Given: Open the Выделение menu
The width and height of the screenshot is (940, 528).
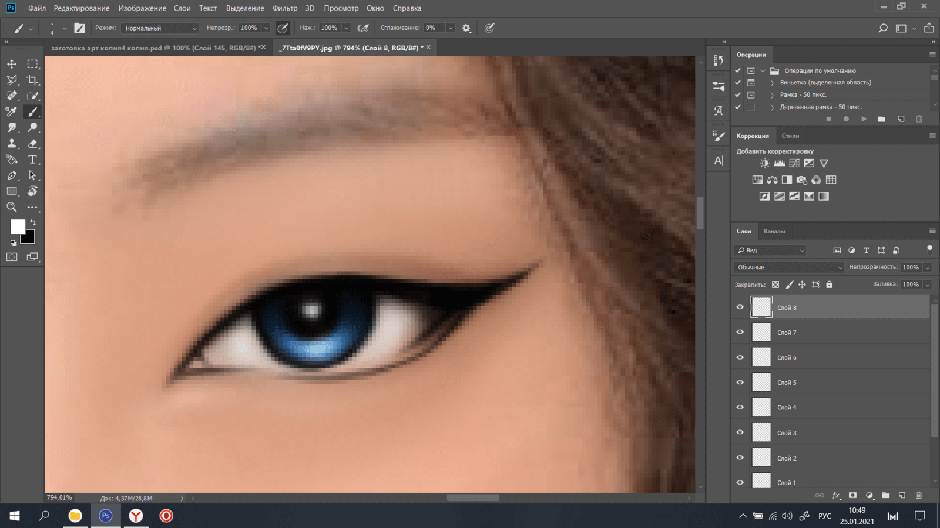Looking at the screenshot, I should tap(245, 8).
